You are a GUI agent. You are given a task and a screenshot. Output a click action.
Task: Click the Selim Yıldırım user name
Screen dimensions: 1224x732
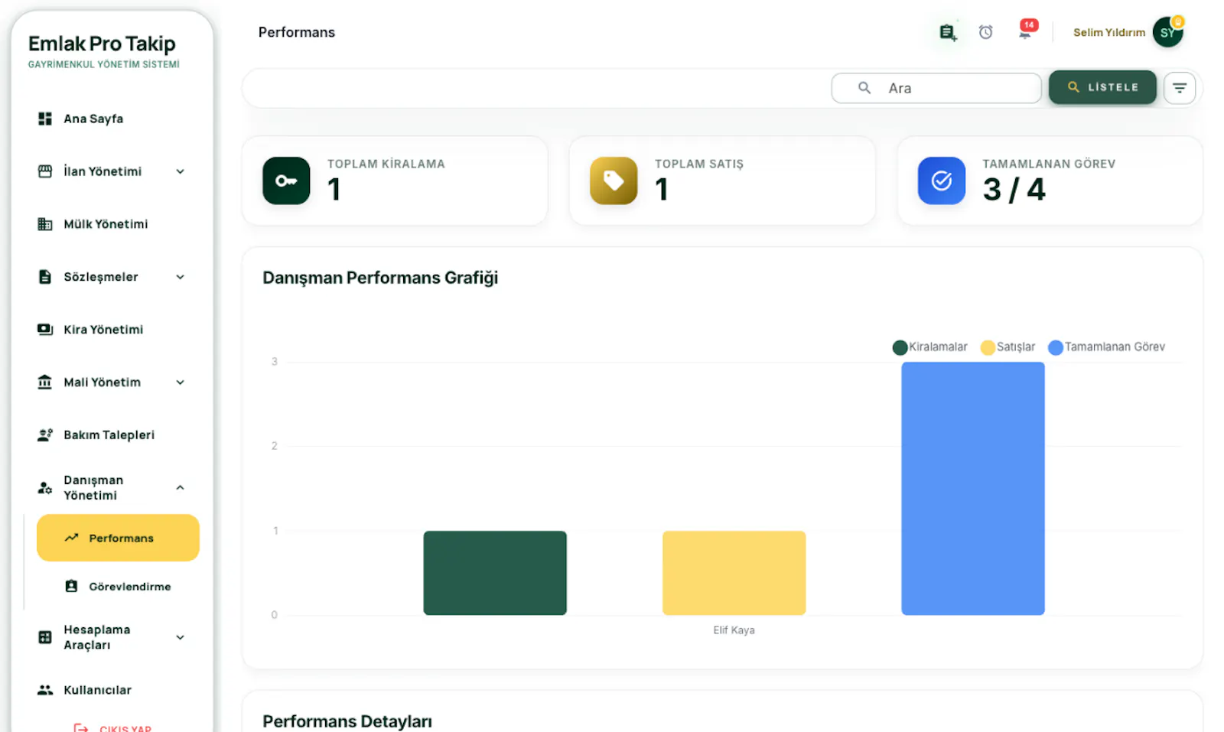pos(1108,32)
